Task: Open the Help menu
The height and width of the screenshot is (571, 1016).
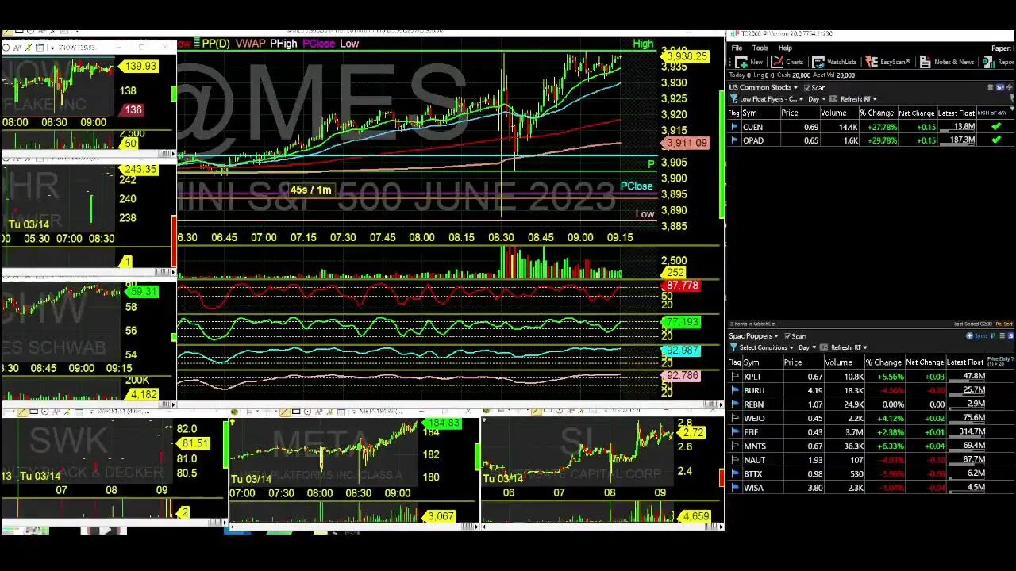Action: 784,48
